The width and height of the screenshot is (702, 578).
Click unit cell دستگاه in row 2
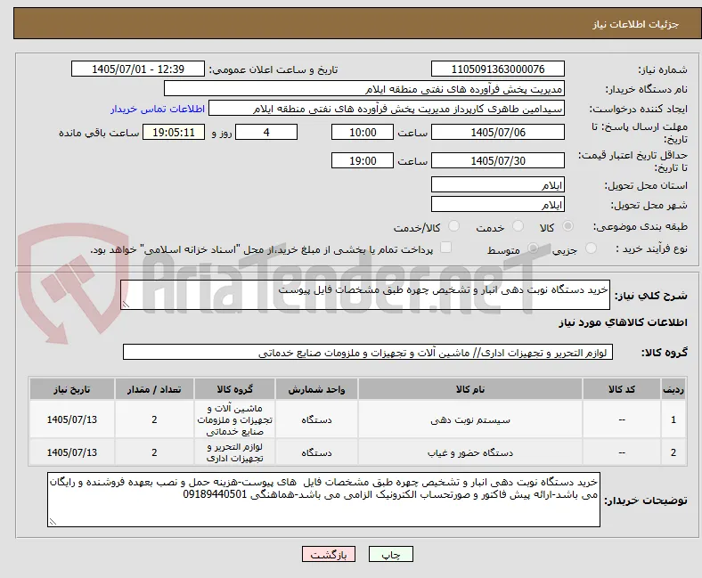[x=316, y=452]
